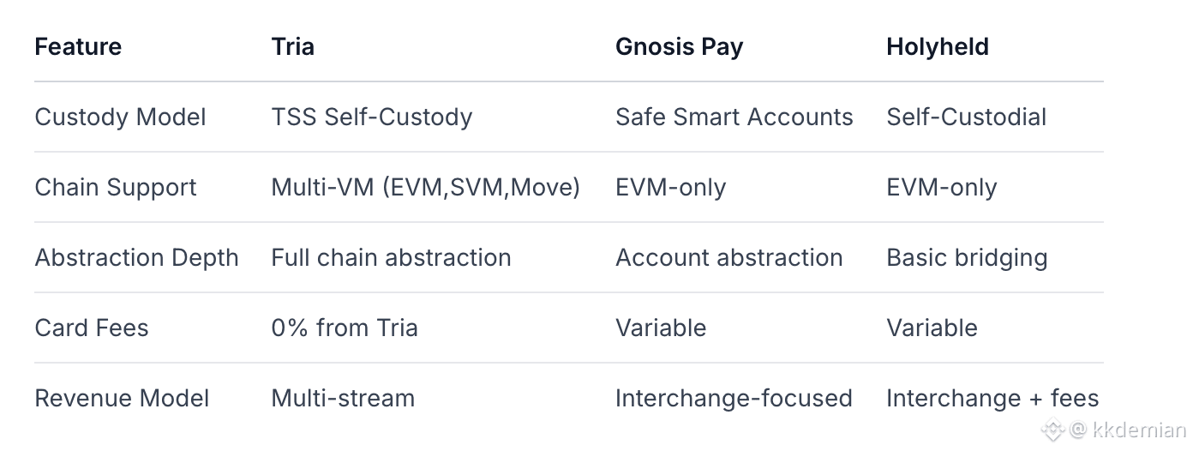Click the Chain Support row label
This screenshot has height=451, width=1193.
[x=116, y=187]
